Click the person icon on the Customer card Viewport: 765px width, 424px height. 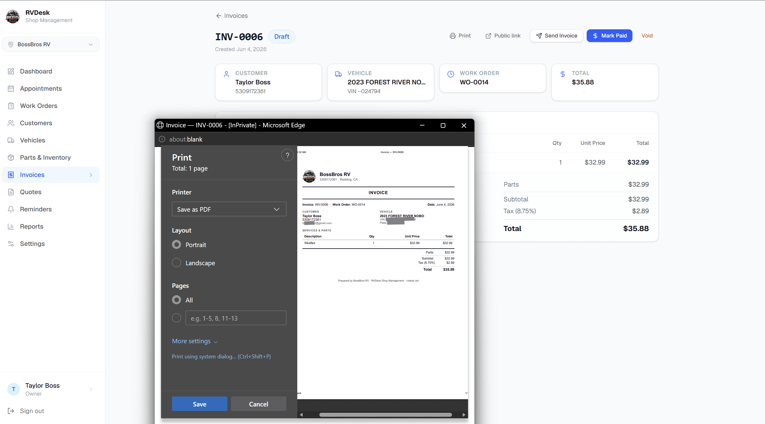(226, 74)
